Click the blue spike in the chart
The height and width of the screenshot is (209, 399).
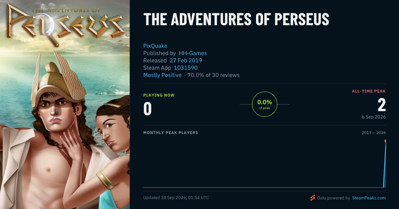pyautogui.click(x=385, y=164)
